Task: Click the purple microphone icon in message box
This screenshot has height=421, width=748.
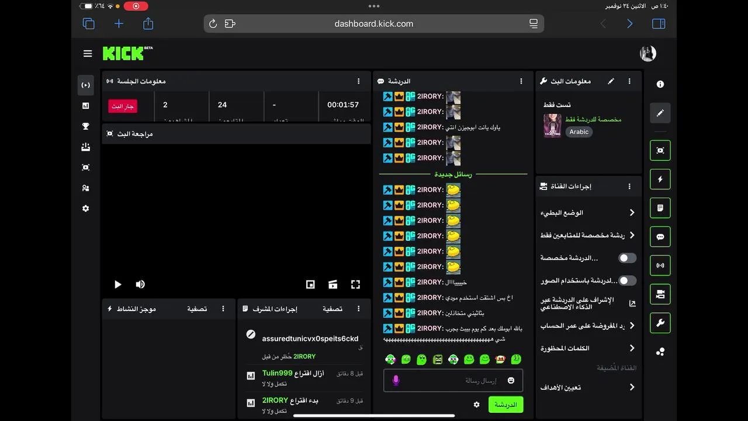Action: click(x=396, y=381)
